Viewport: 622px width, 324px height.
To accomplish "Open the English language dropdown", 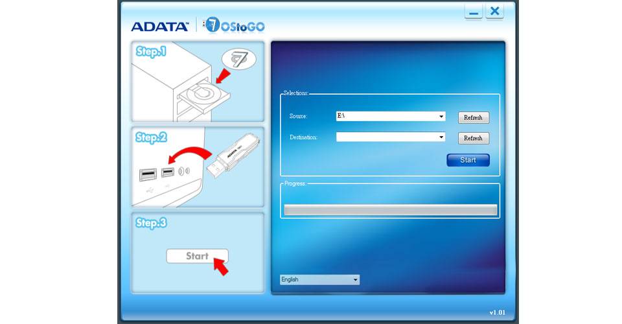I will (x=319, y=279).
